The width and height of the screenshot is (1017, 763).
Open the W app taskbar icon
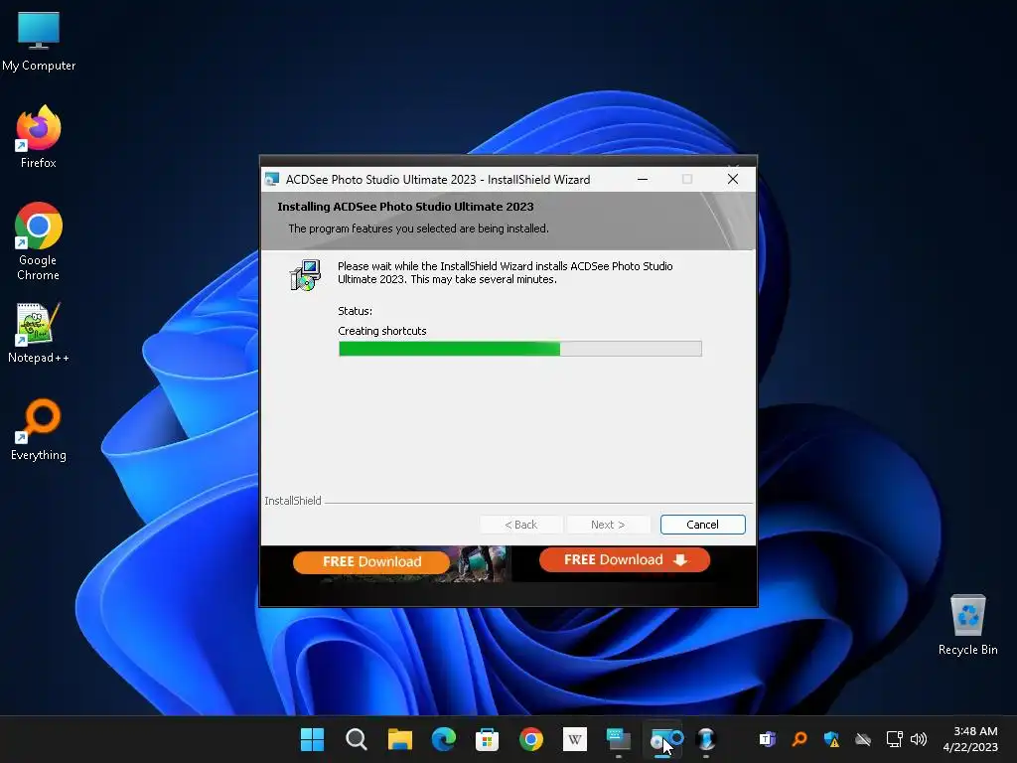575,739
